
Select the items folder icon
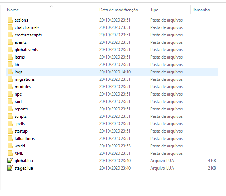point(10,57)
